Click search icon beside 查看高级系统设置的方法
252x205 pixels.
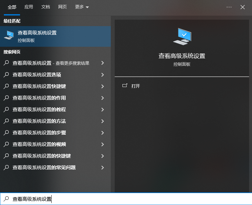(x=6, y=121)
